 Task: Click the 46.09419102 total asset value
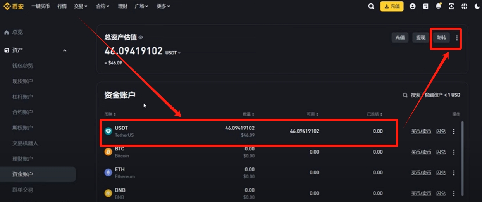(134, 51)
